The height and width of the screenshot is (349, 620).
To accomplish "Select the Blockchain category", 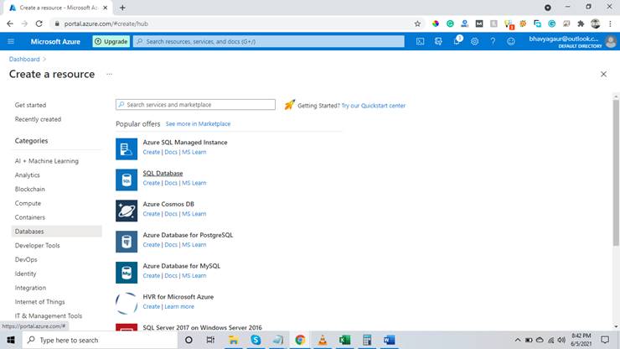I will tap(29, 189).
